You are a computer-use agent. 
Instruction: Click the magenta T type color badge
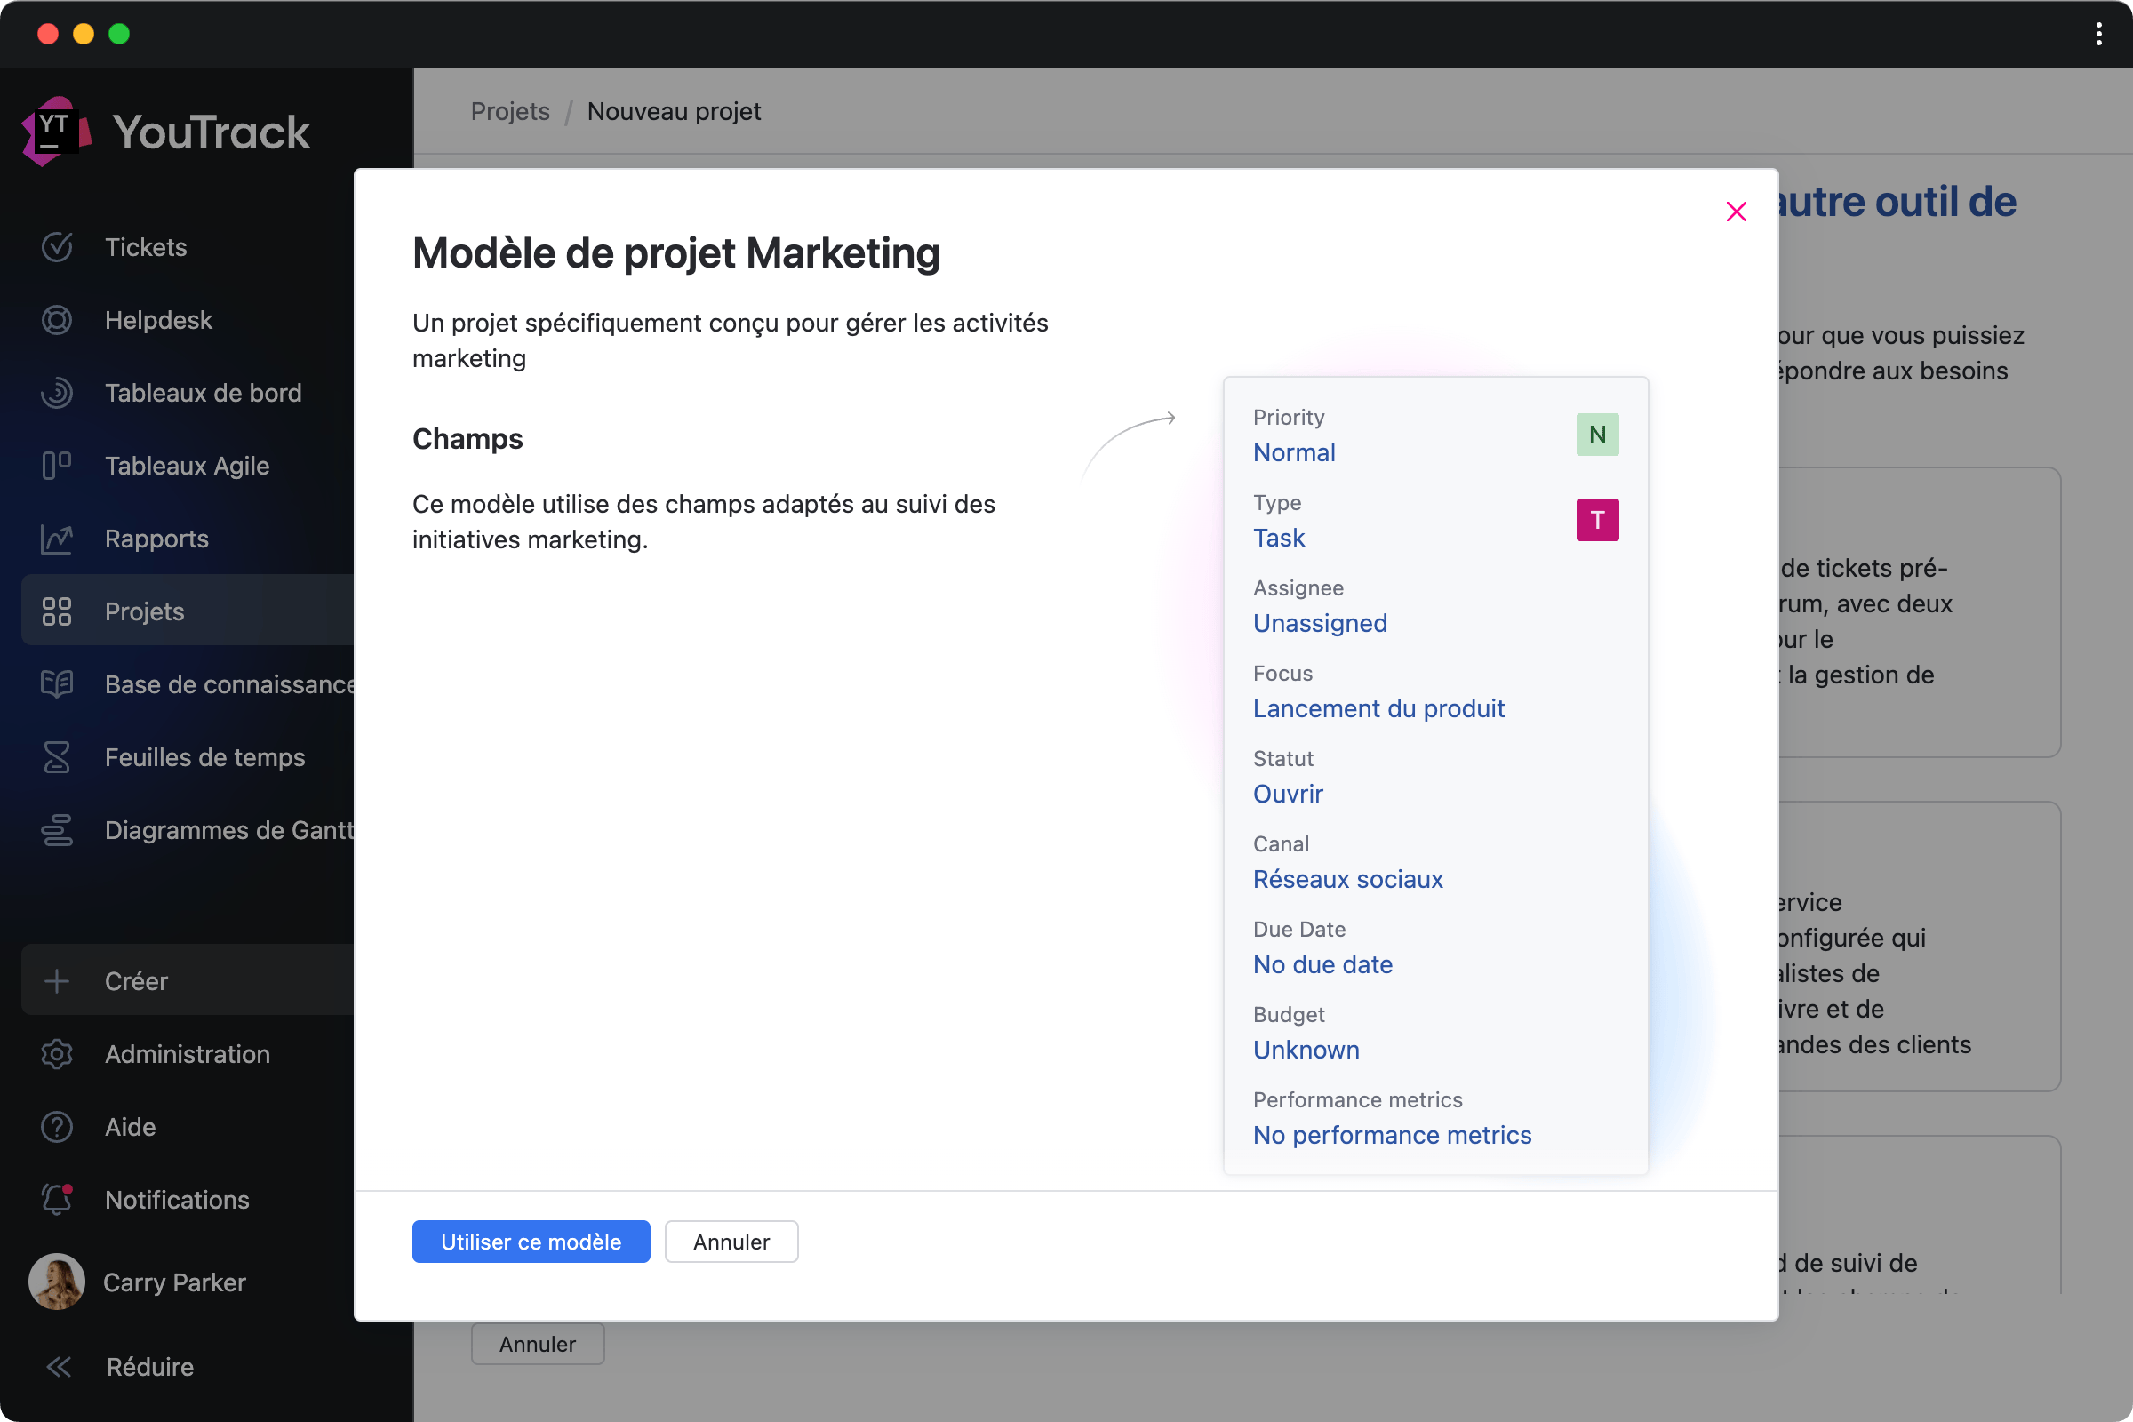click(1597, 520)
